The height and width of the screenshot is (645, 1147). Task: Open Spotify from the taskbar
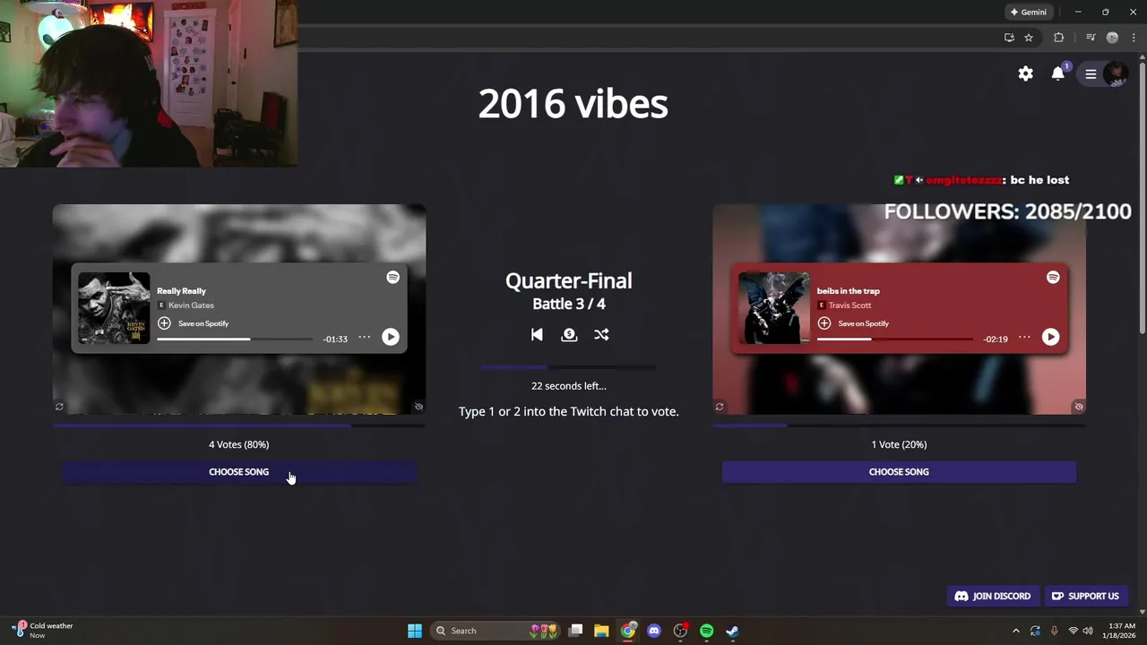coord(707,631)
